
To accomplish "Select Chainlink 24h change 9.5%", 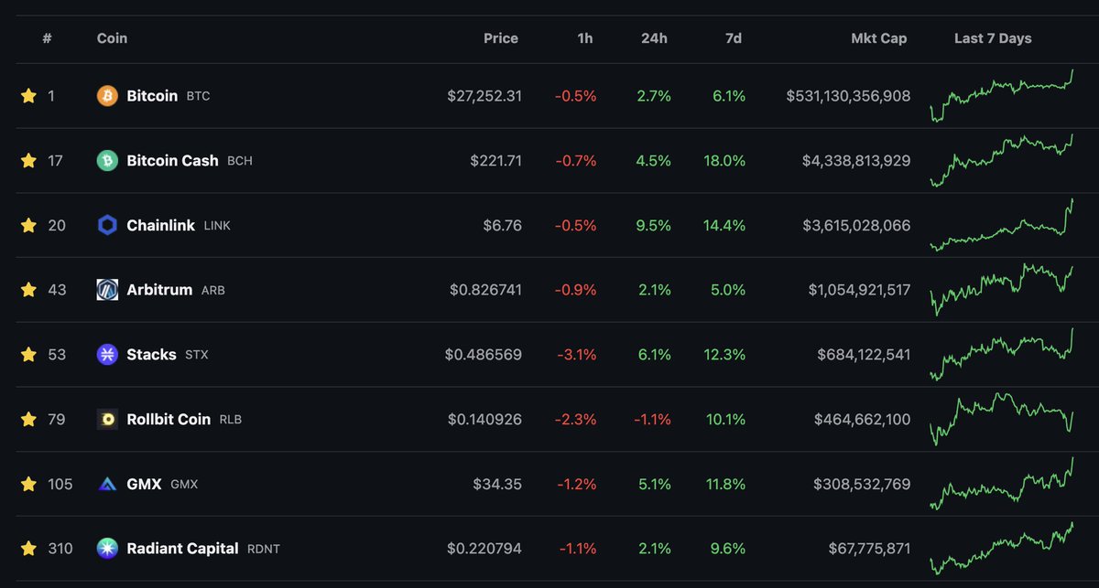I will (653, 225).
